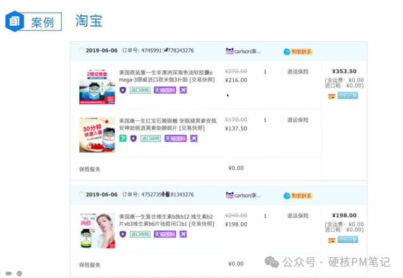The image size is (403, 278).
Task: Click the purple shield icon under the fish oil item
Action: 123,90
